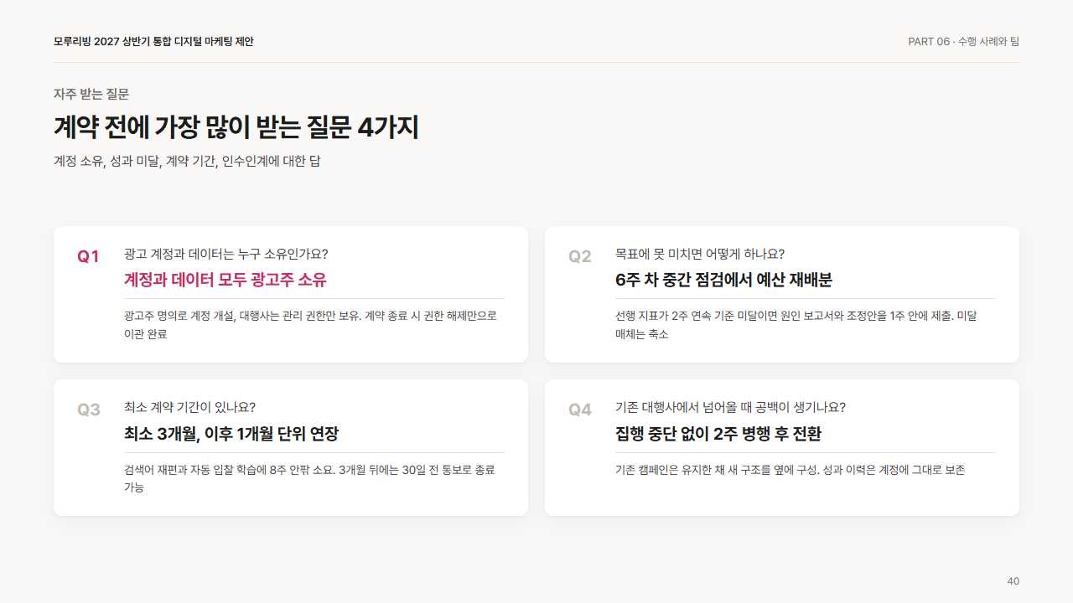Select the answer '6주 차 중간 점검에서 예산 재배분'

pos(723,280)
